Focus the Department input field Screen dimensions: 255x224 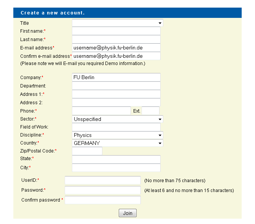[116, 86]
